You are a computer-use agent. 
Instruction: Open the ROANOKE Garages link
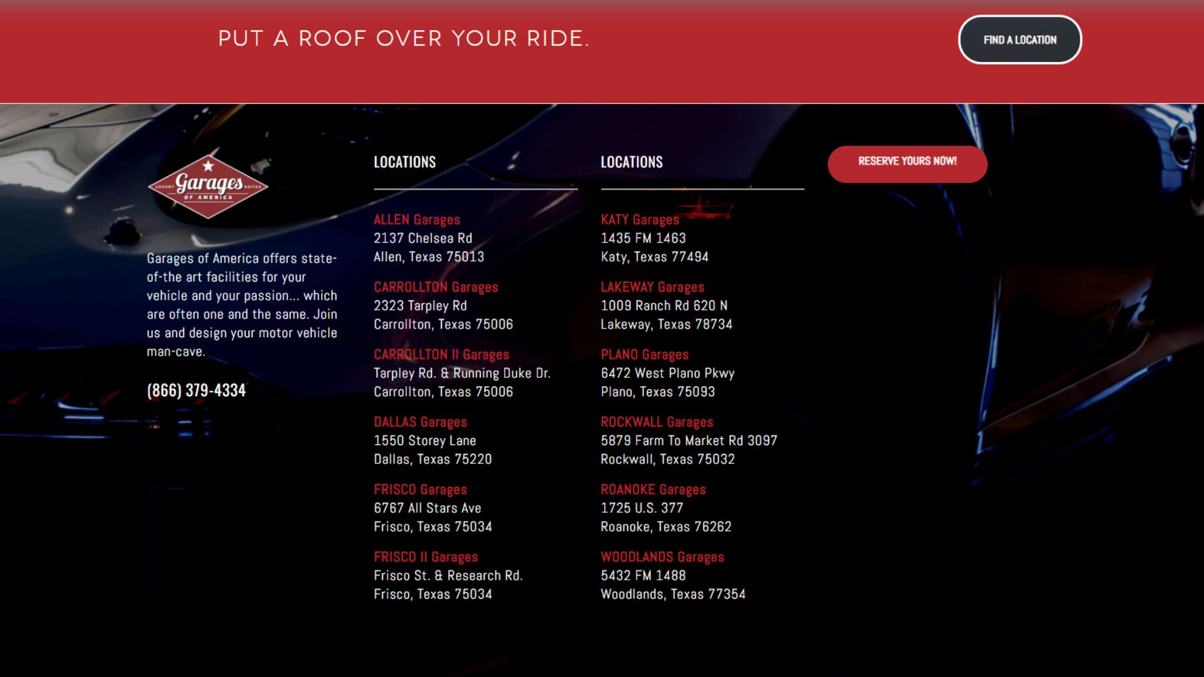point(653,490)
